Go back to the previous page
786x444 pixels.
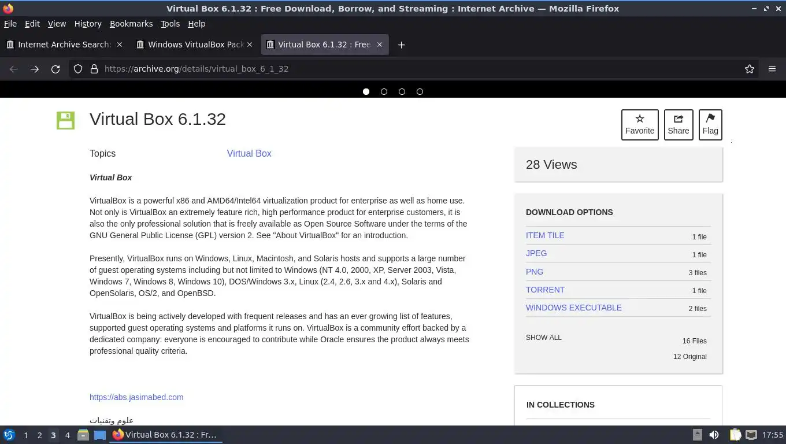(14, 69)
